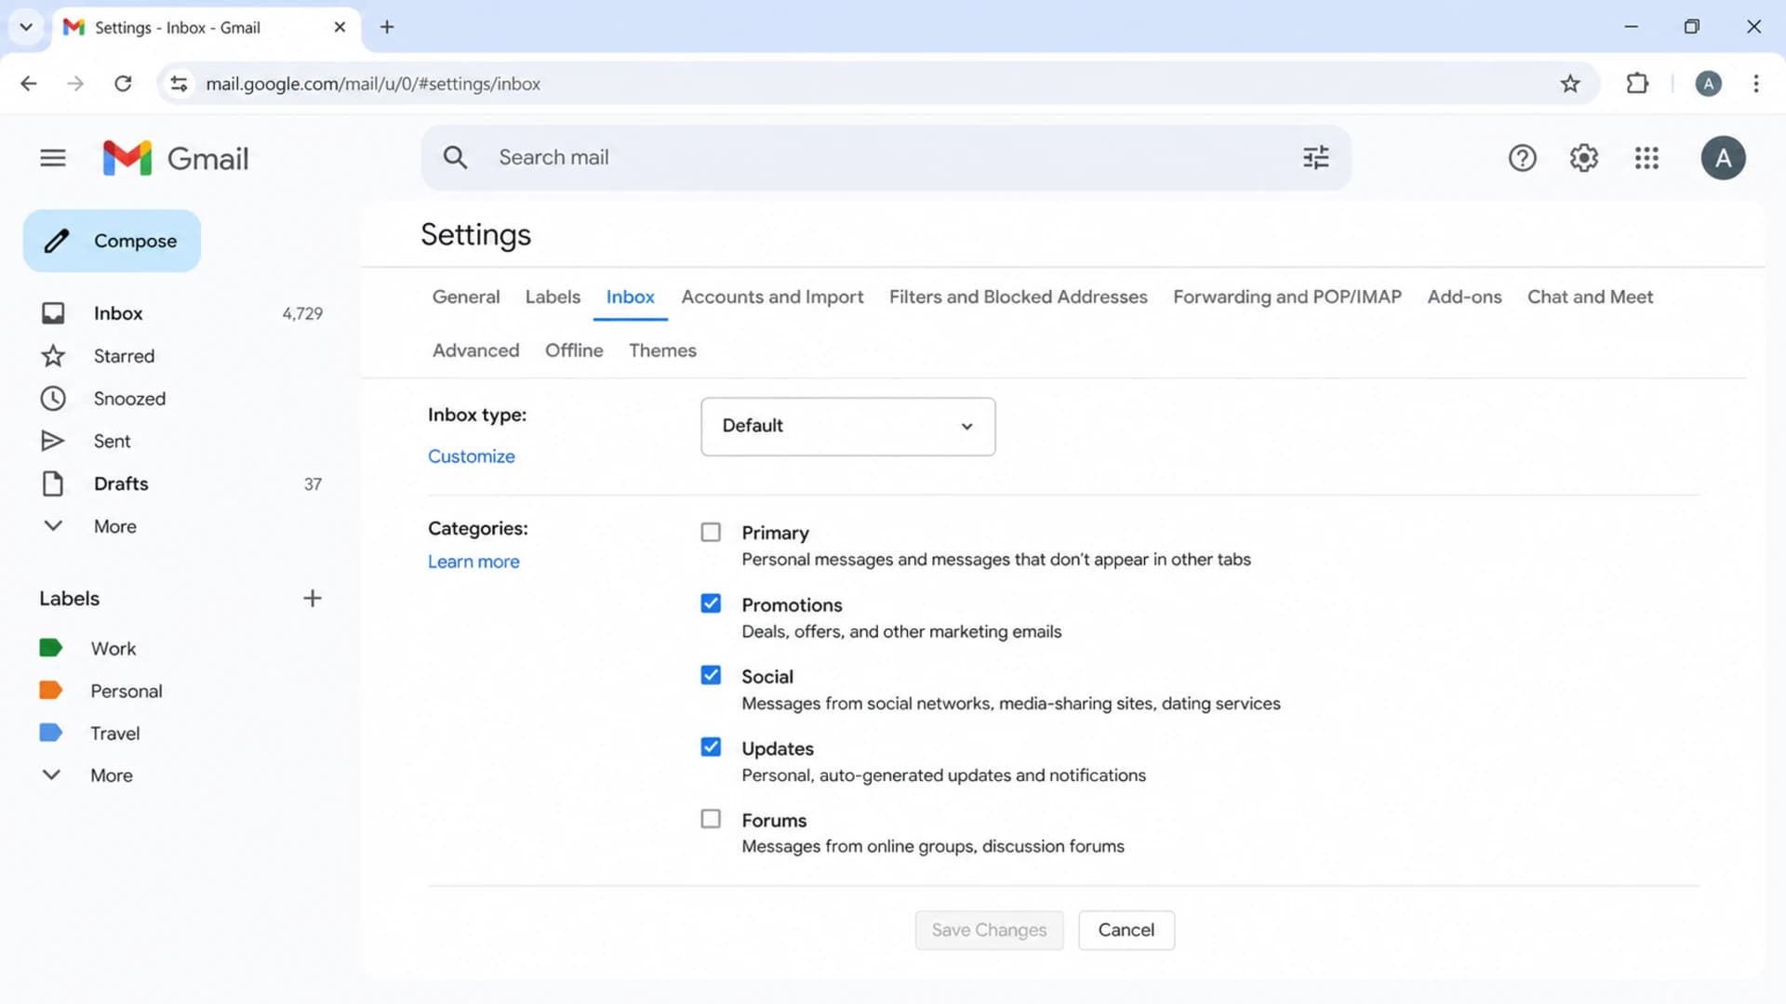Show search options filter icon
The image size is (1786, 1004).
(1315, 157)
